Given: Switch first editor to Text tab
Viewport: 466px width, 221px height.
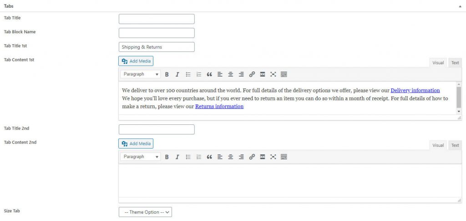Looking at the screenshot, I should pyautogui.click(x=455, y=63).
